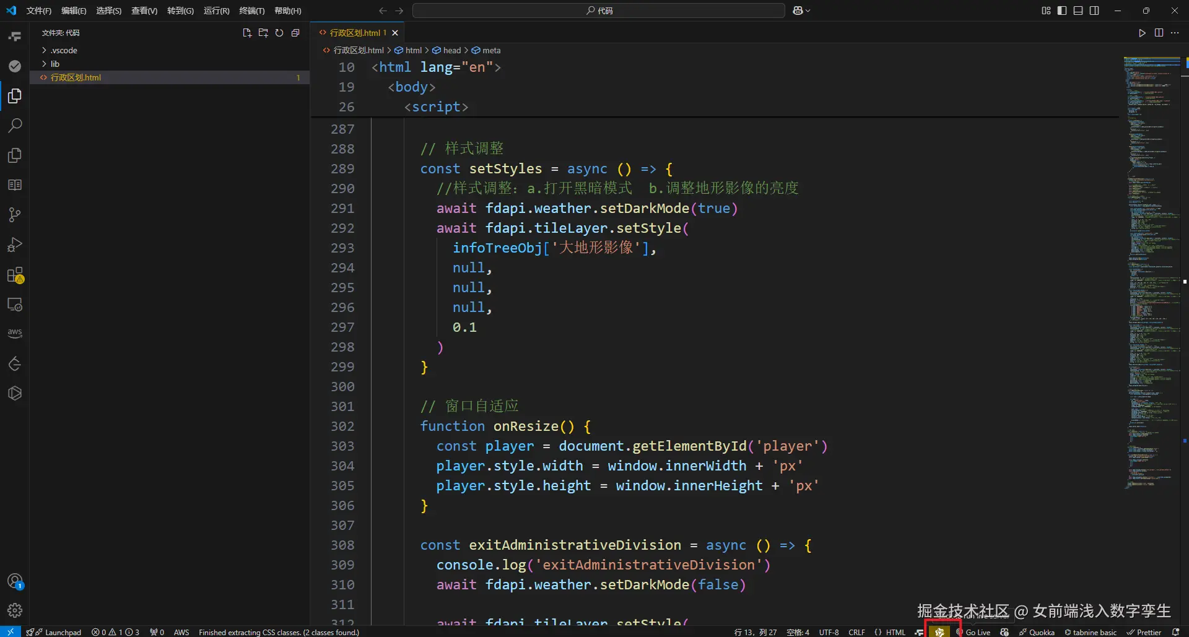Screen dimensions: 1189x637
Task: Collapse all folders in explorer
Action: [x=295, y=33]
